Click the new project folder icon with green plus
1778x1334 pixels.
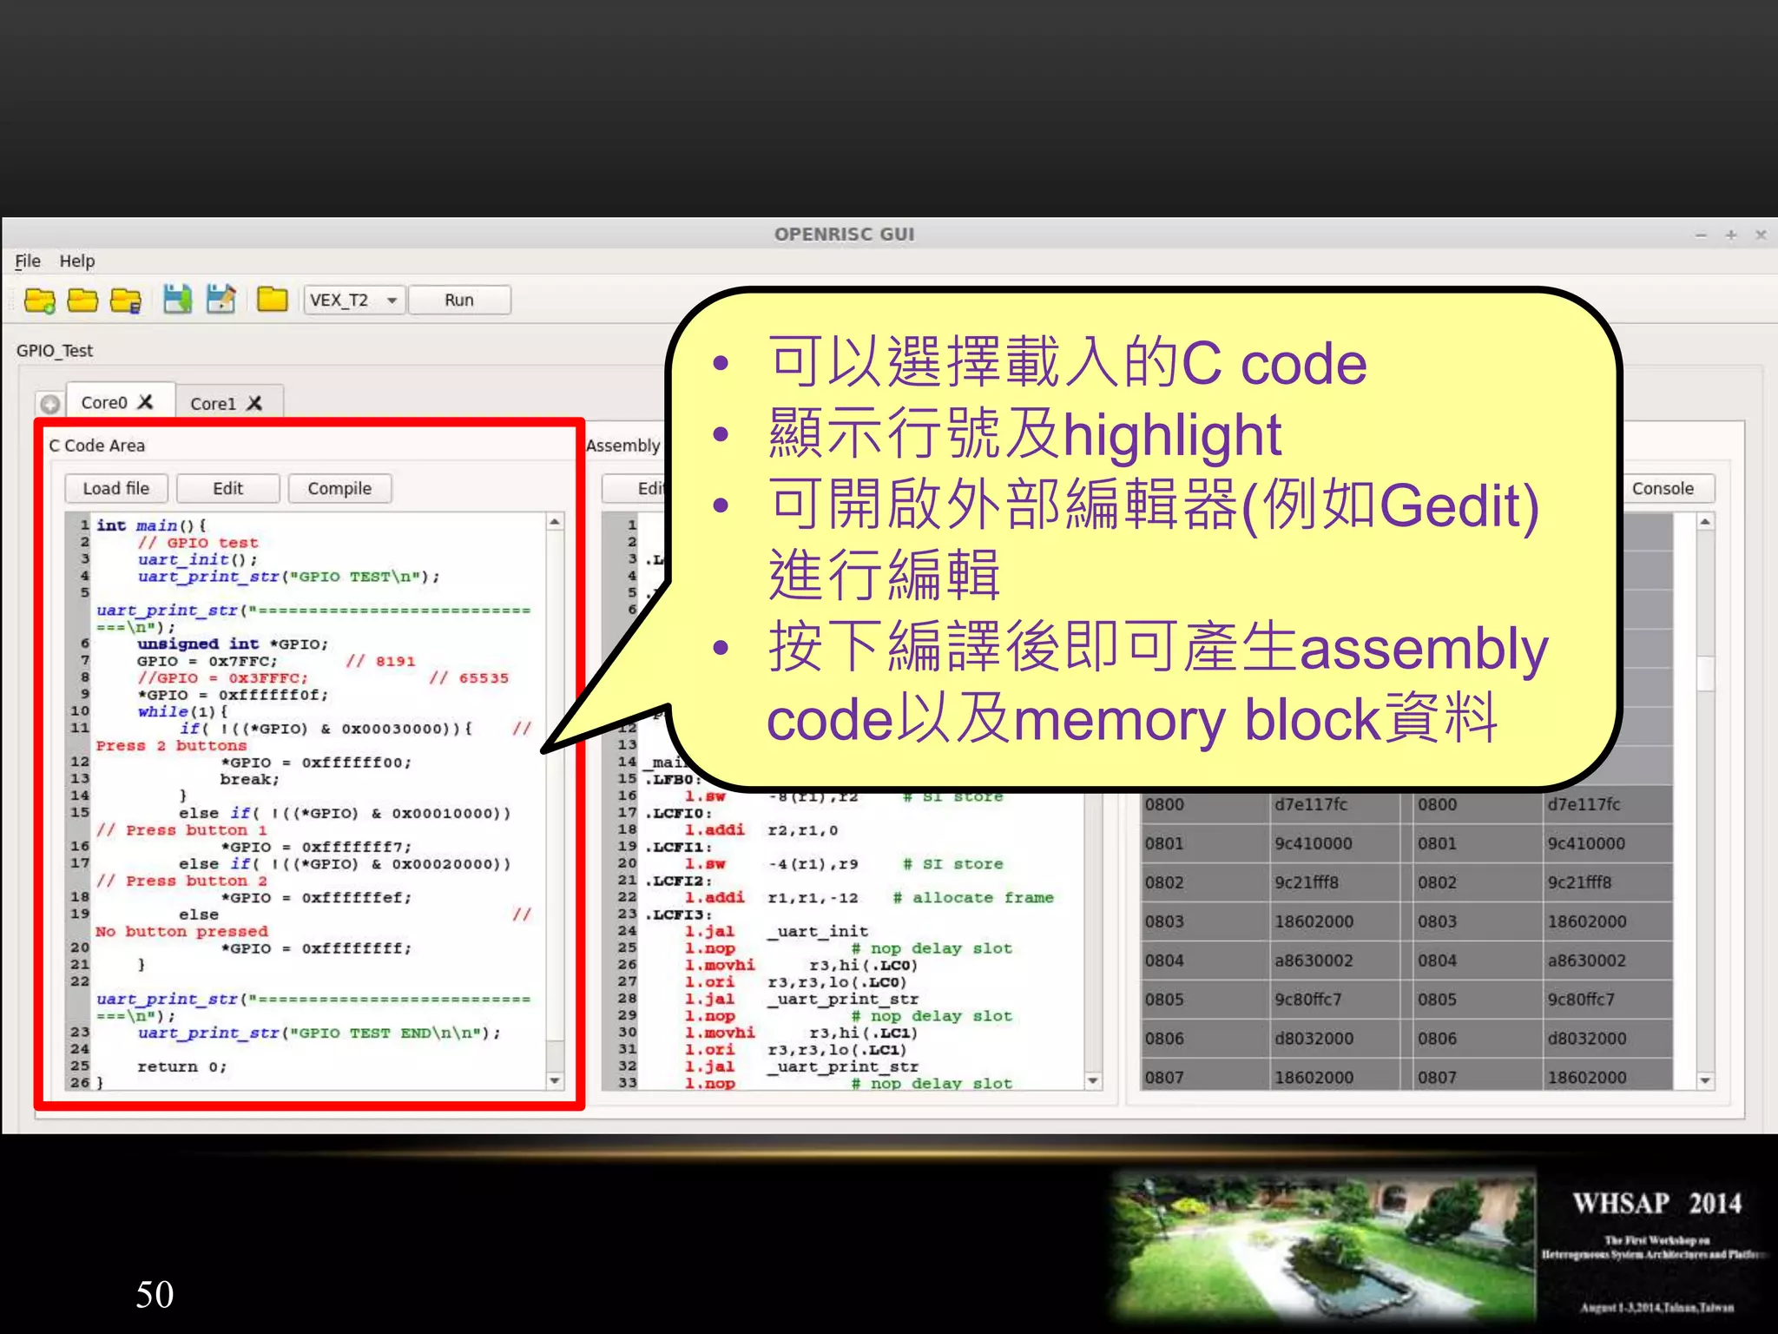point(40,300)
